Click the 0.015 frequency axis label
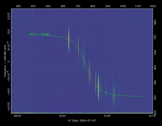The image size is (162, 126). click(9, 16)
